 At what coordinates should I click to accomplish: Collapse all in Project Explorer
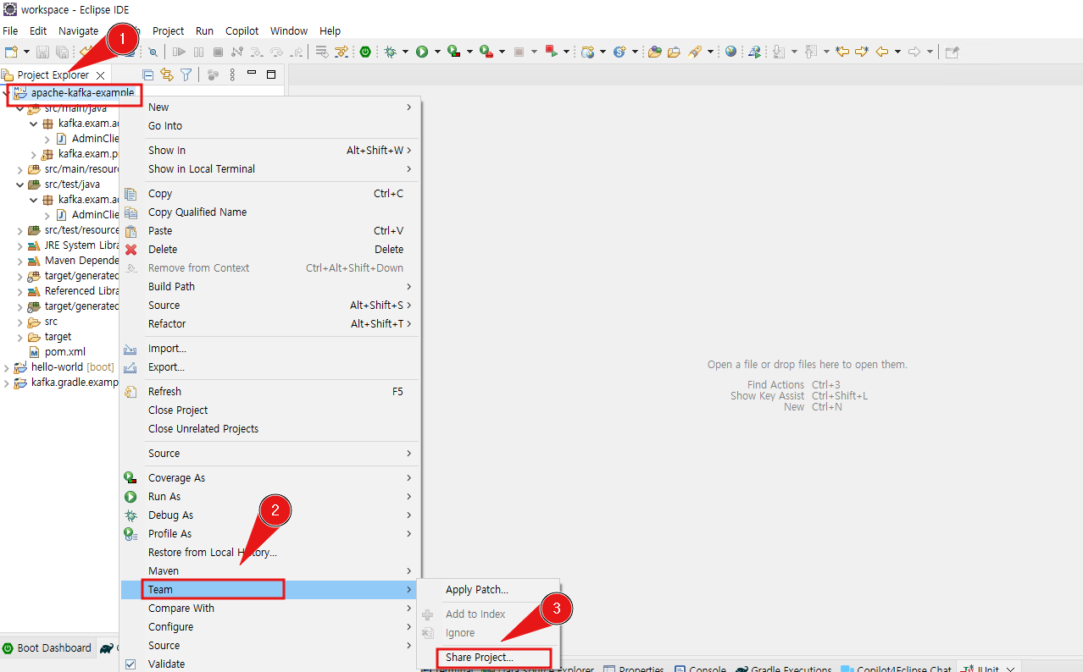pos(147,74)
